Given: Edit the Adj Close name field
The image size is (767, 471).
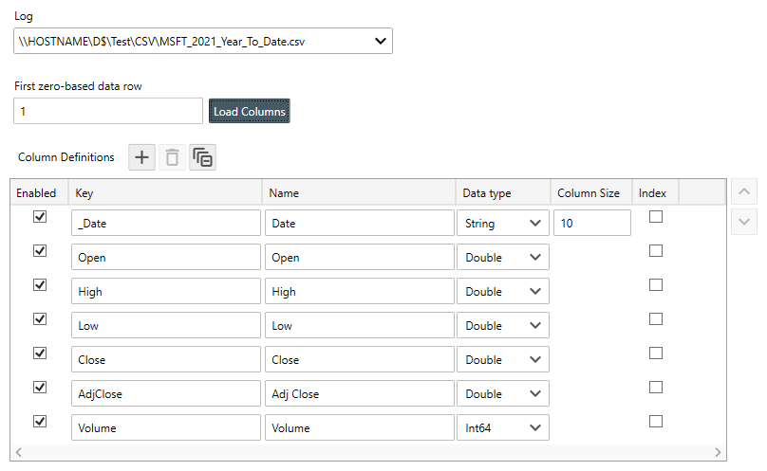Looking at the screenshot, I should (360, 394).
